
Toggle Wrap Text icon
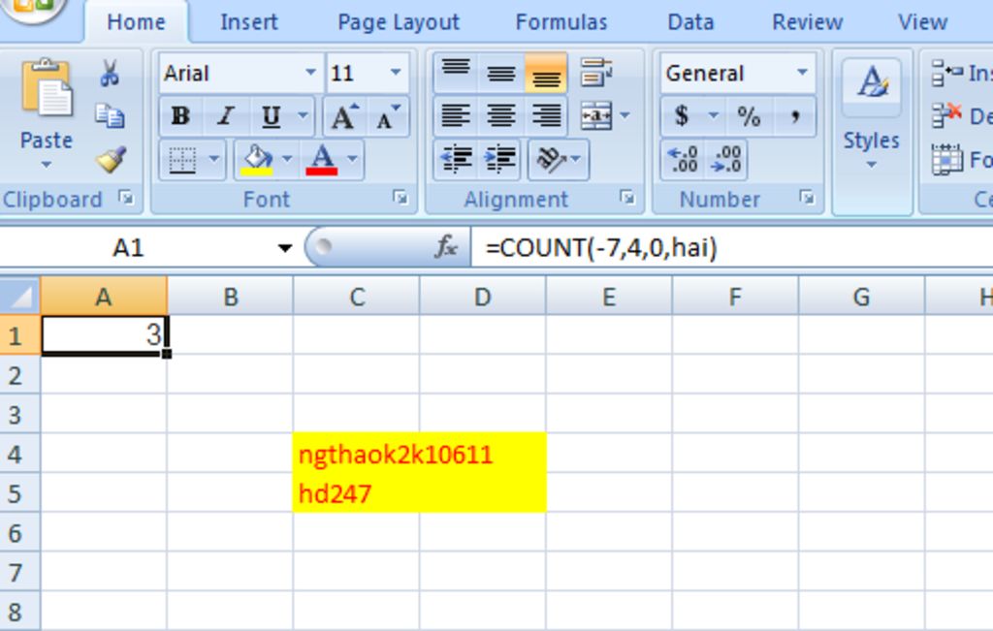coord(596,73)
